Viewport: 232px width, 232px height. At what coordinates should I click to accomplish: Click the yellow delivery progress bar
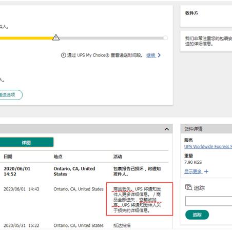(x=27, y=38)
